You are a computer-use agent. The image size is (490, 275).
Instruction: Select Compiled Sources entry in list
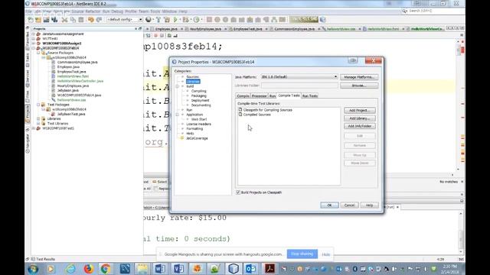click(256, 115)
